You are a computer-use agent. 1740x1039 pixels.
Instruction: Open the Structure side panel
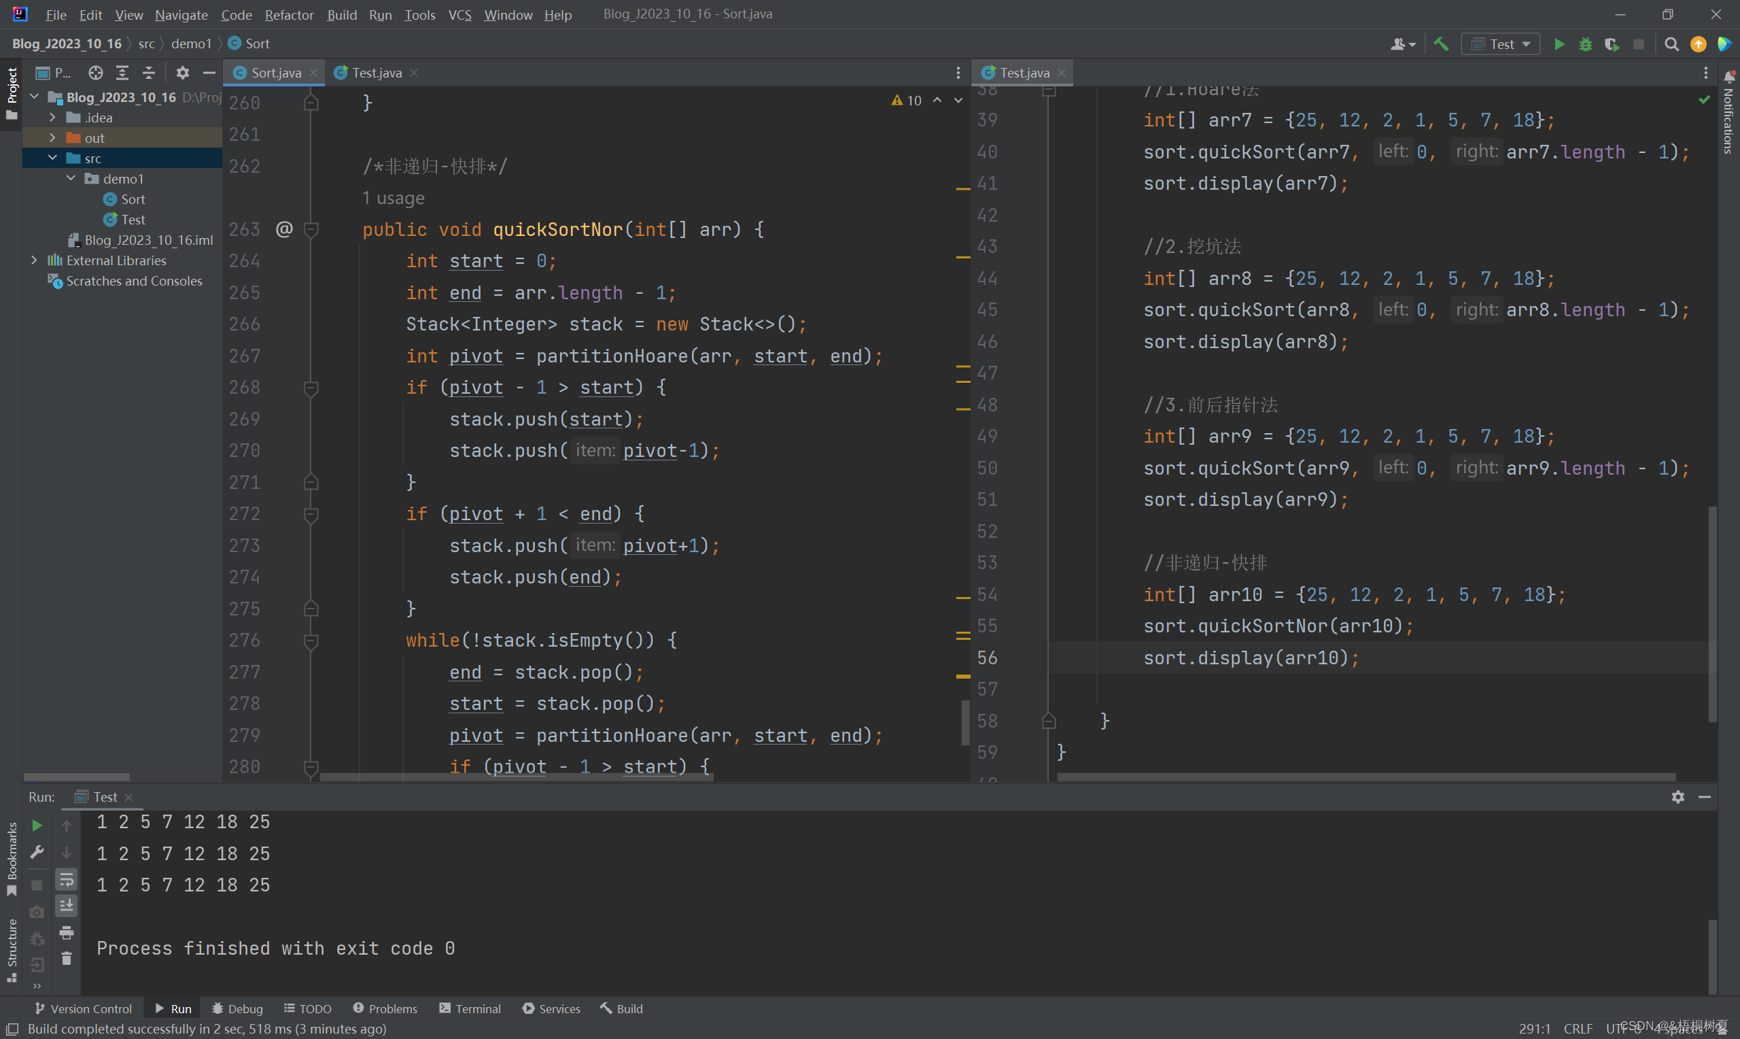click(x=11, y=950)
